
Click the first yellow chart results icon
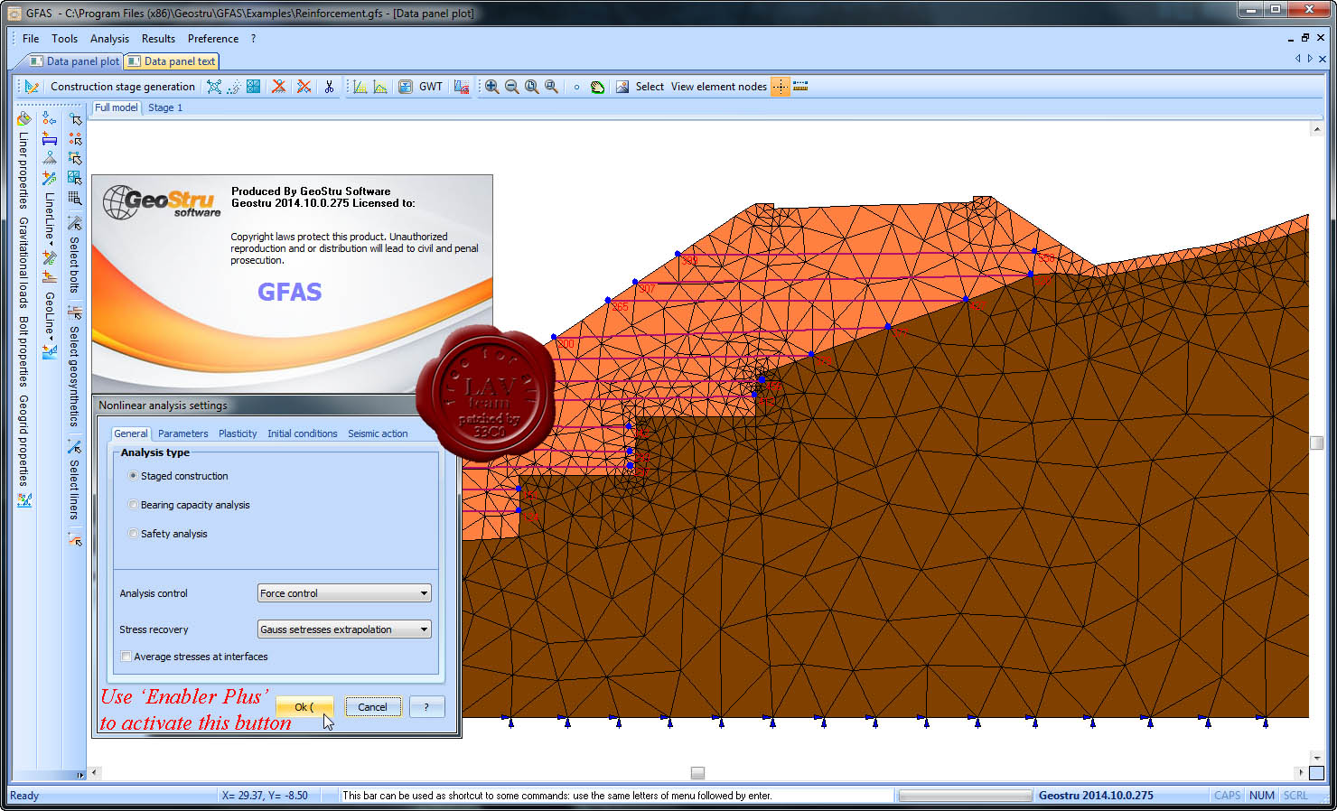[x=360, y=87]
